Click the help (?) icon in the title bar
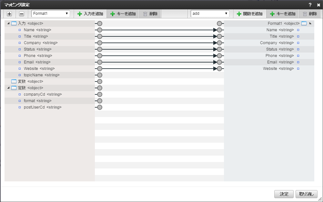The width and height of the screenshot is (323, 202). 309,5
